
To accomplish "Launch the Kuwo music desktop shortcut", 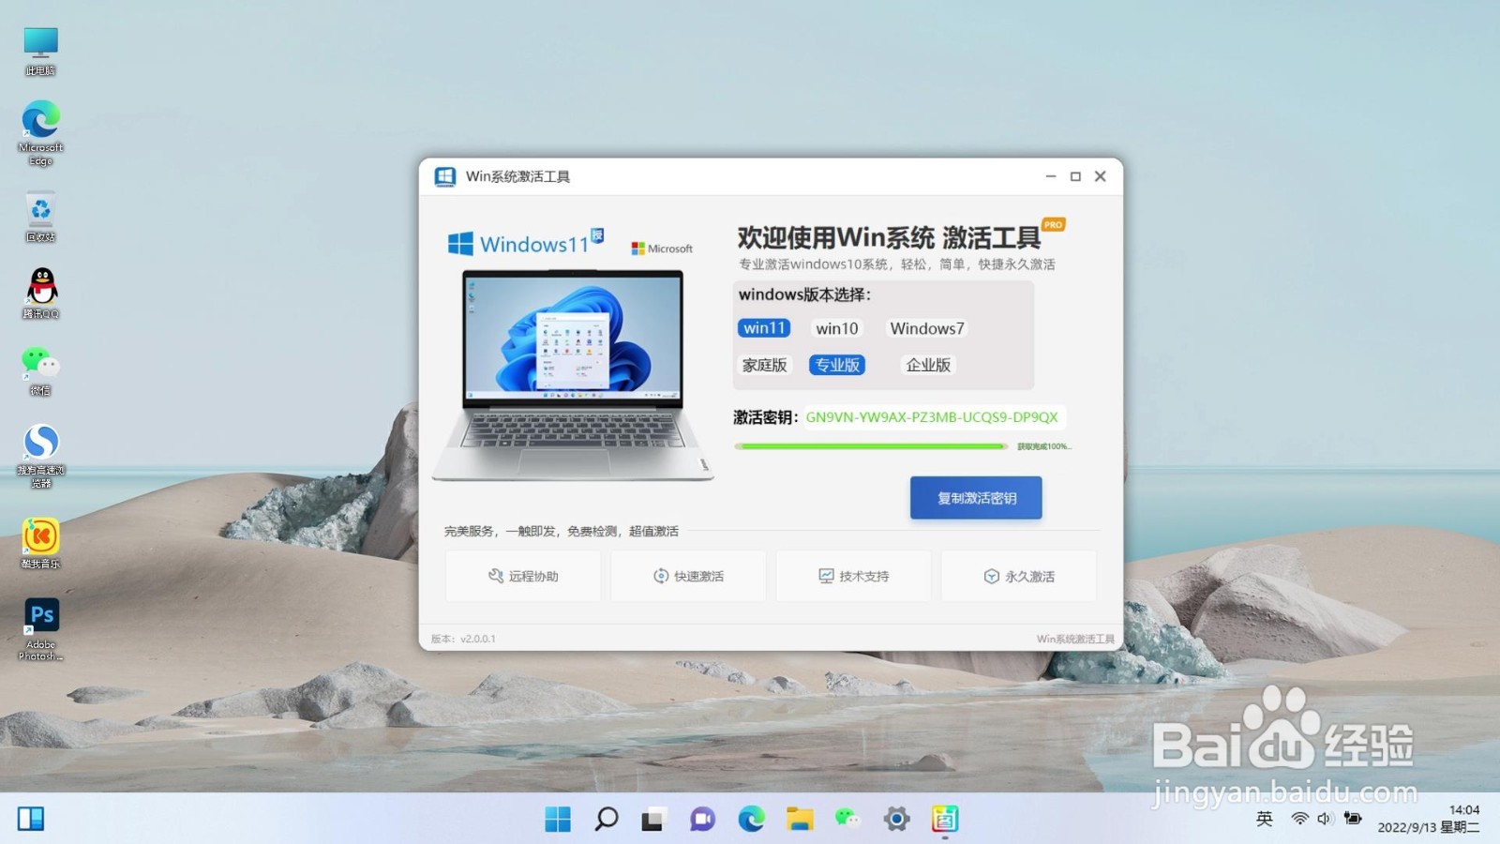I will 40,543.
